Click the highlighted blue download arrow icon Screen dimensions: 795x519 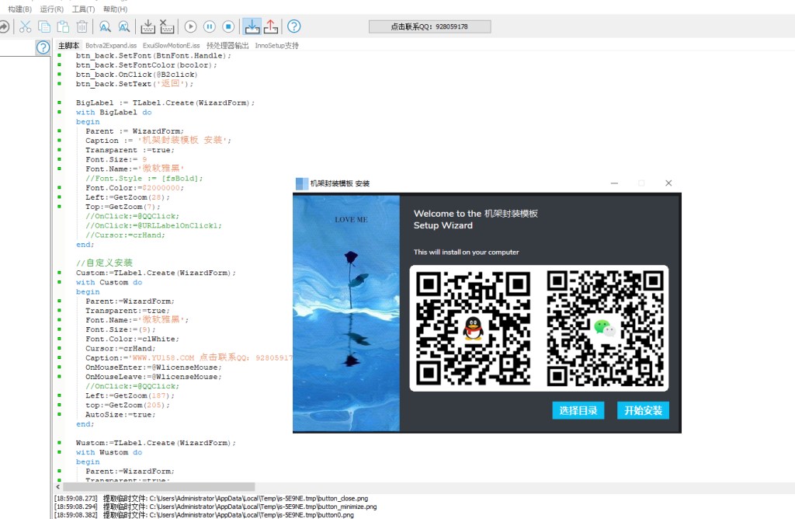pos(252,26)
